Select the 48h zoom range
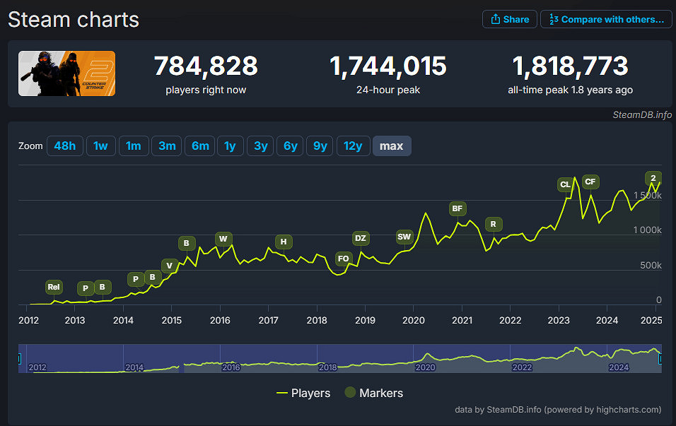 (64, 146)
